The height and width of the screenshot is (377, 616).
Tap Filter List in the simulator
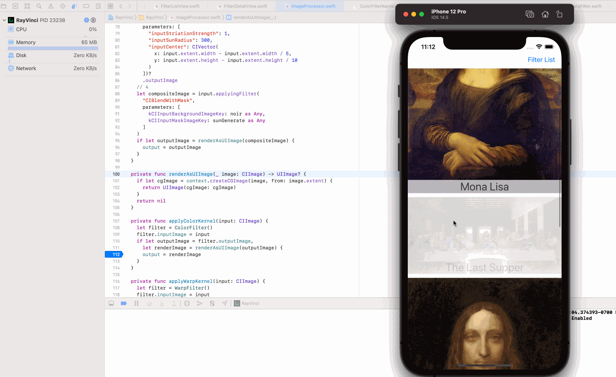[x=541, y=59]
